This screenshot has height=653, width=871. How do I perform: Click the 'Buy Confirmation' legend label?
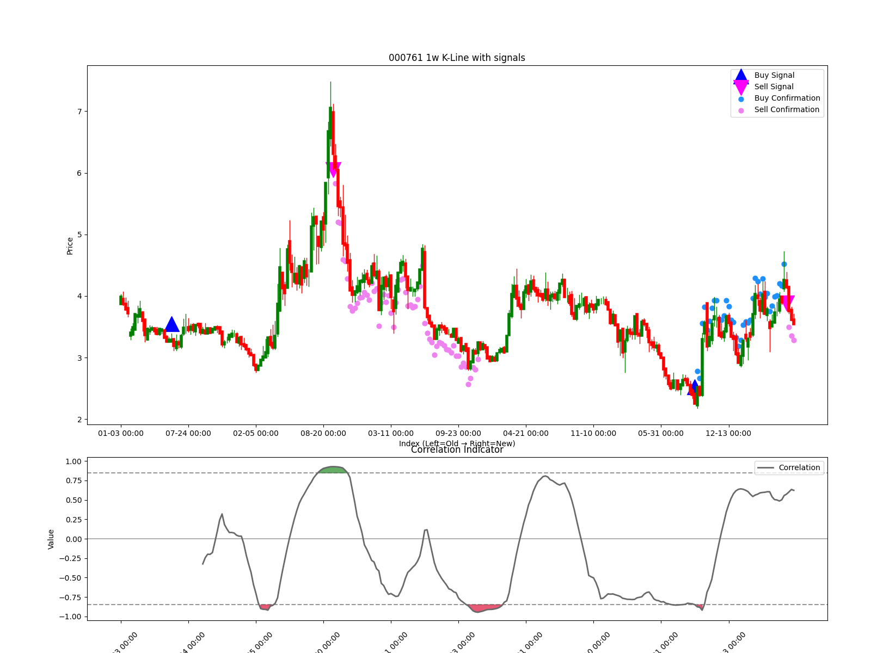(x=787, y=98)
